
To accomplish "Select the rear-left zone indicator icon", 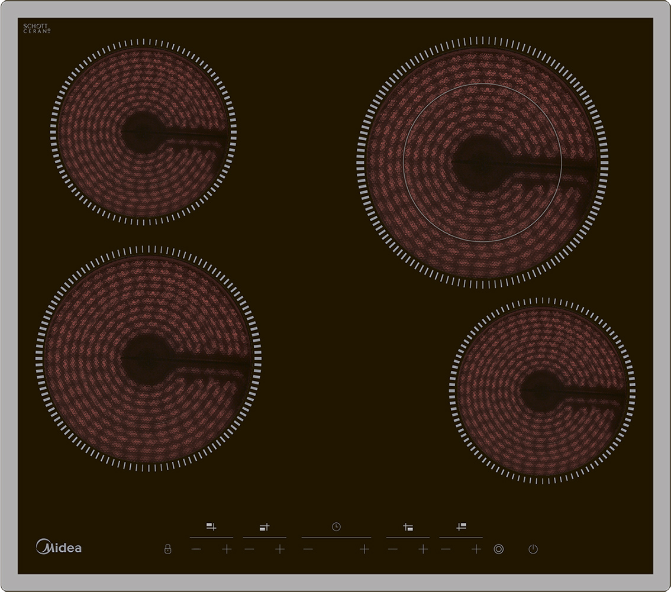I will 211,526.
